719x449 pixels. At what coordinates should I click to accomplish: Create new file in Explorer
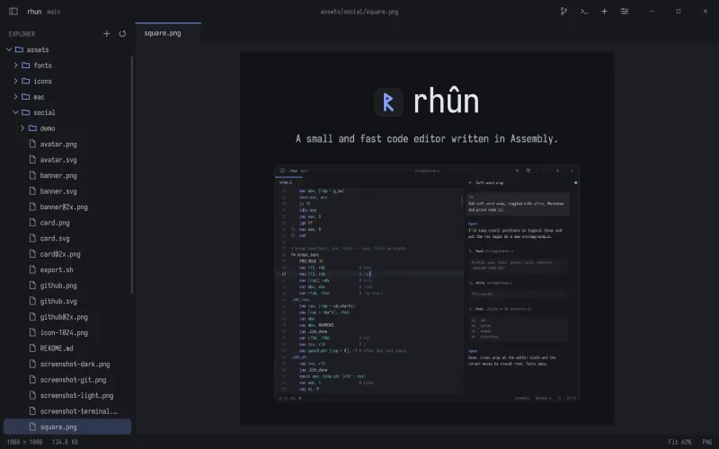coord(106,33)
